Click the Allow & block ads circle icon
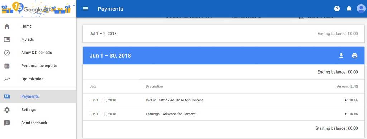 click(7, 53)
